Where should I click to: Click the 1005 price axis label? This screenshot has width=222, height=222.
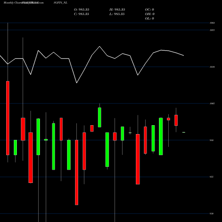click(212, 103)
